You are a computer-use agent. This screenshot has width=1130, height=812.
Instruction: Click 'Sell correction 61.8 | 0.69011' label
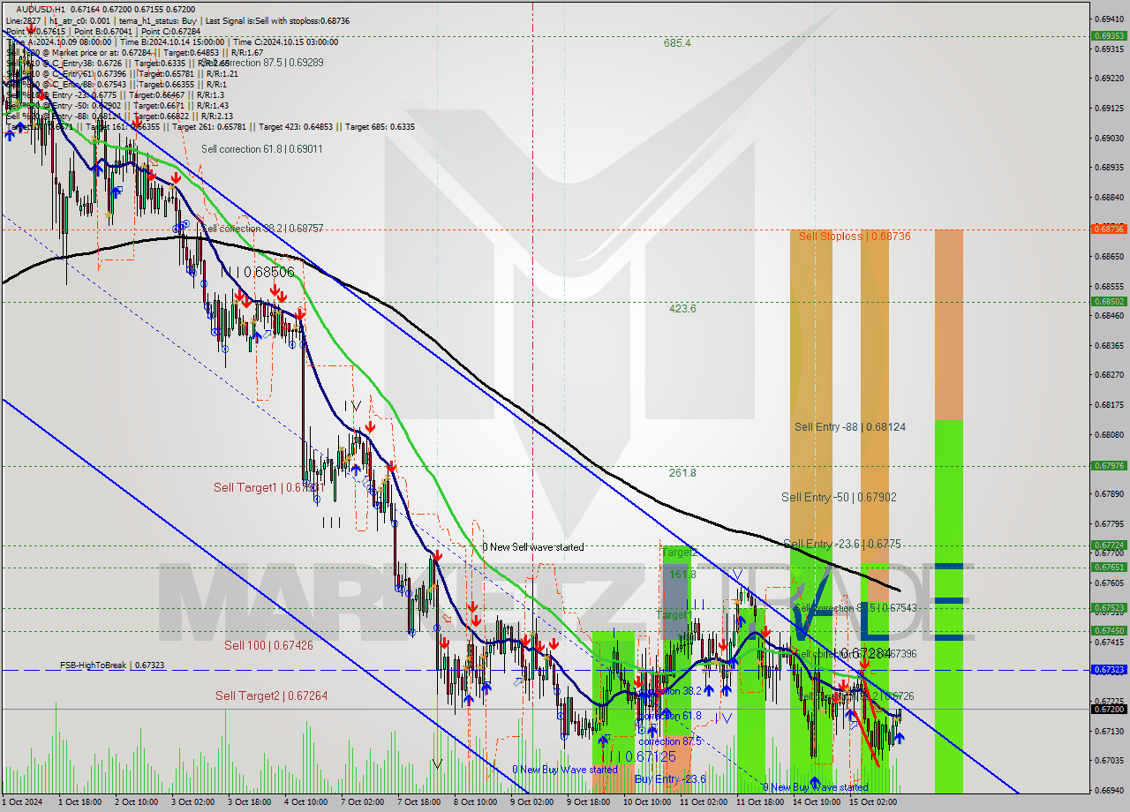coord(262,149)
